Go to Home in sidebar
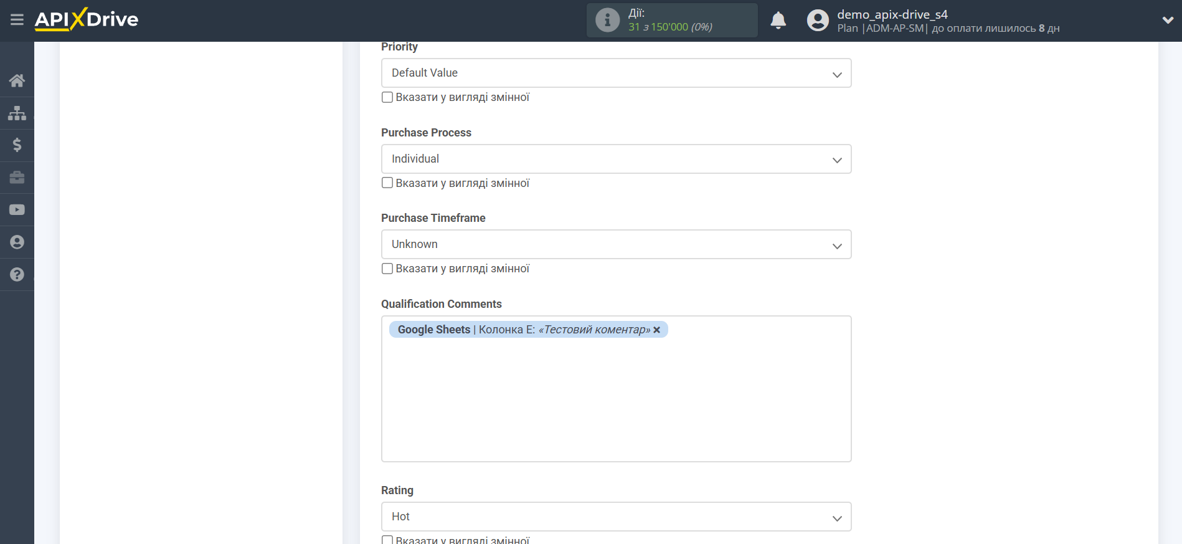This screenshot has height=544, width=1182. (17, 80)
